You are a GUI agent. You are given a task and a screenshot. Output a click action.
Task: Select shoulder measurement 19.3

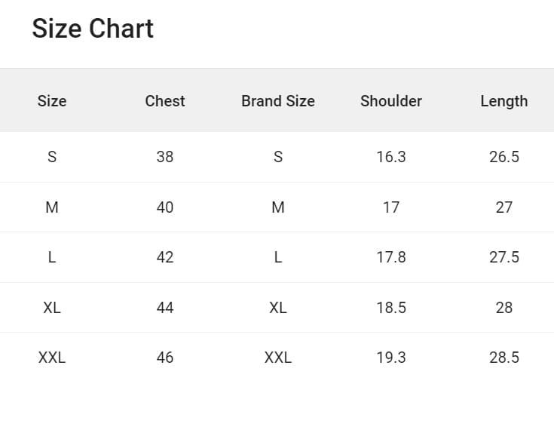click(x=391, y=358)
